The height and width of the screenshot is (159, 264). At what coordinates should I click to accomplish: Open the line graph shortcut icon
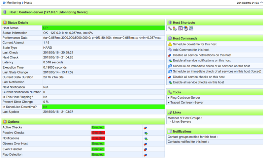(191, 29)
